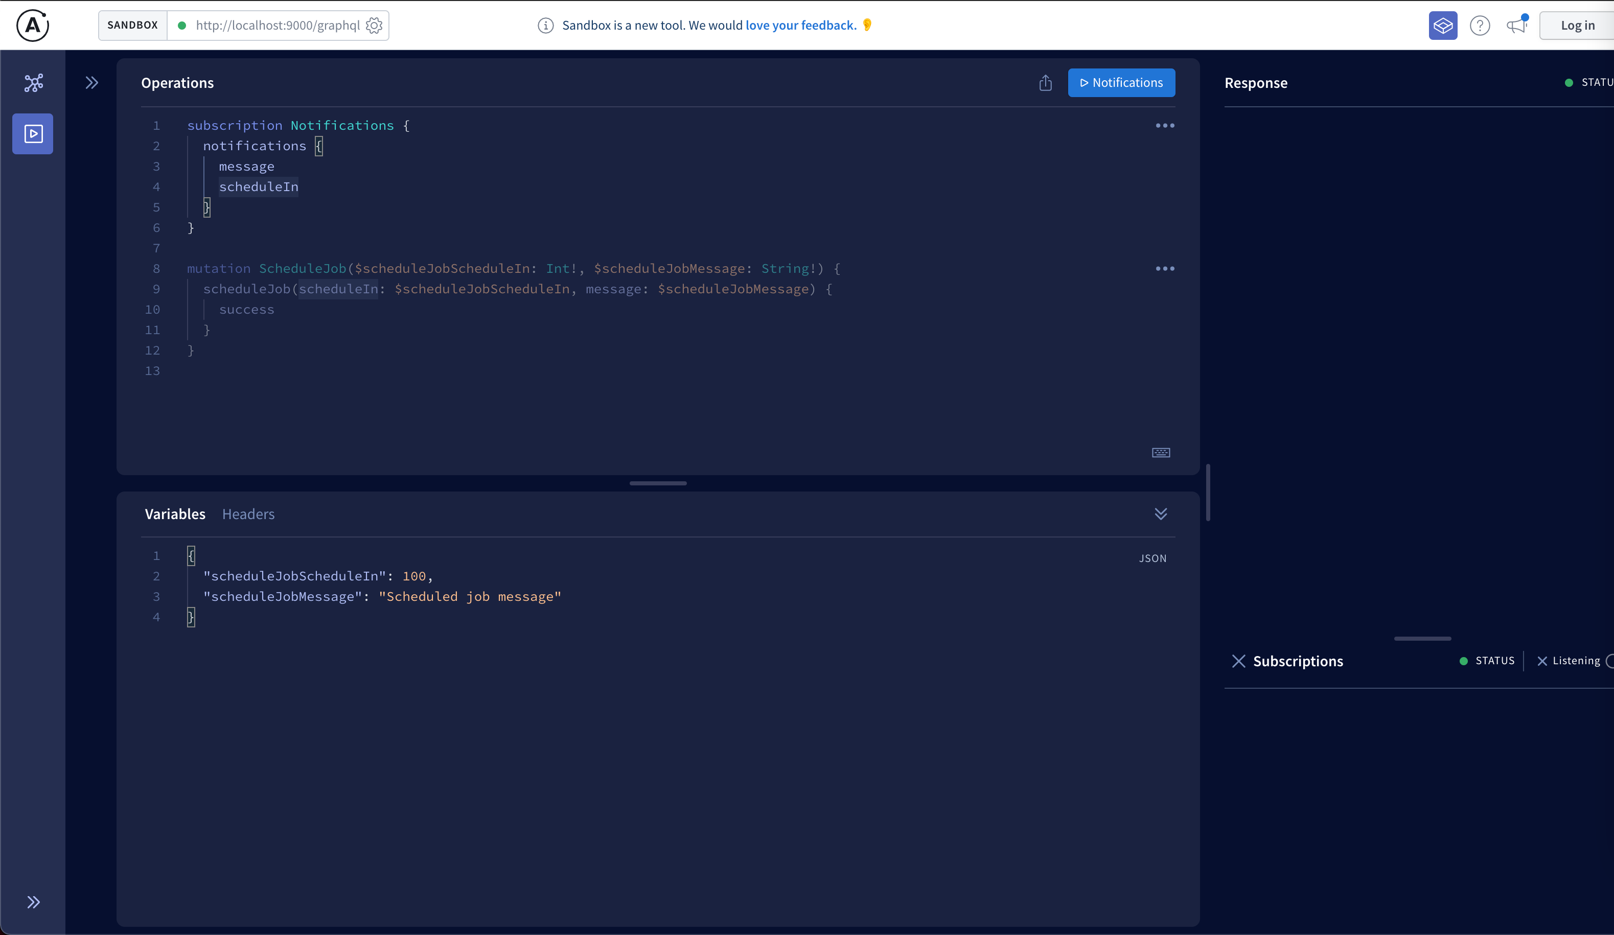Run the Notifications operation
Image resolution: width=1614 pixels, height=935 pixels.
coord(1121,83)
